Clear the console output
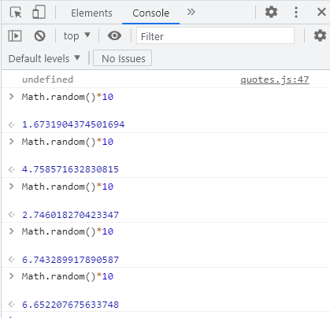 pos(39,35)
